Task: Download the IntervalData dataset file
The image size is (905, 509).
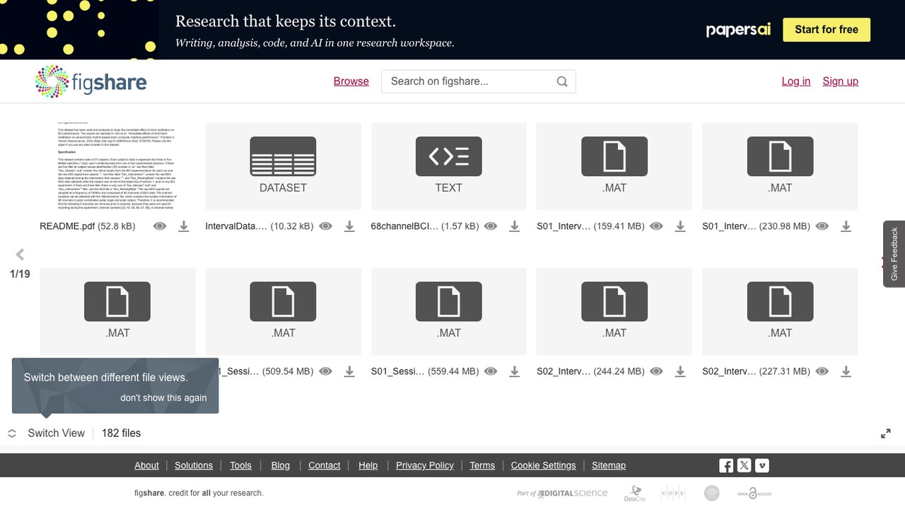Action: 349,226
